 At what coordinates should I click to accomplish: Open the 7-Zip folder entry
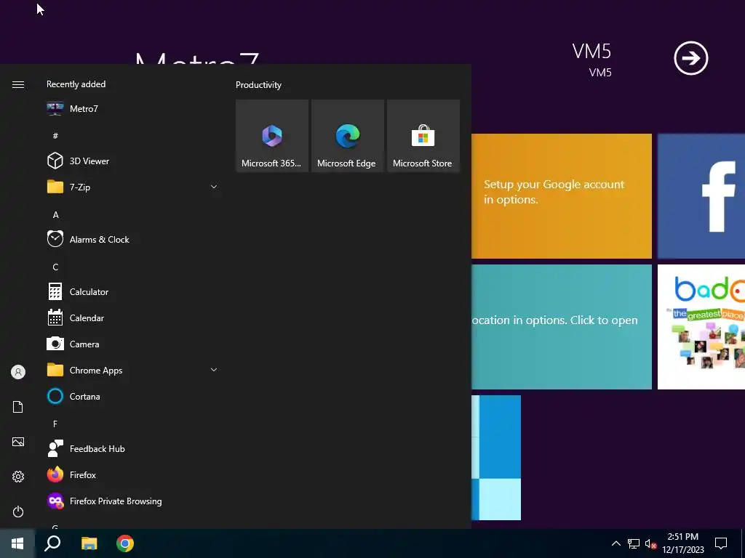(x=132, y=187)
